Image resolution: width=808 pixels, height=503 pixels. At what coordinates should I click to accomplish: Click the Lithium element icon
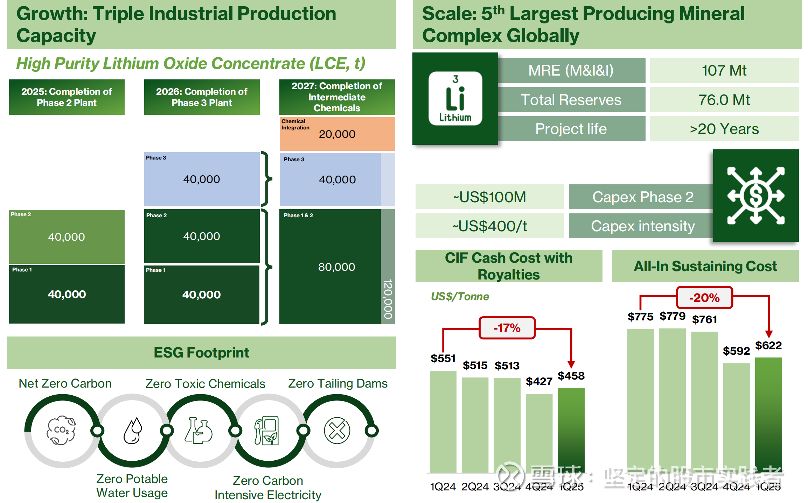coord(455,99)
